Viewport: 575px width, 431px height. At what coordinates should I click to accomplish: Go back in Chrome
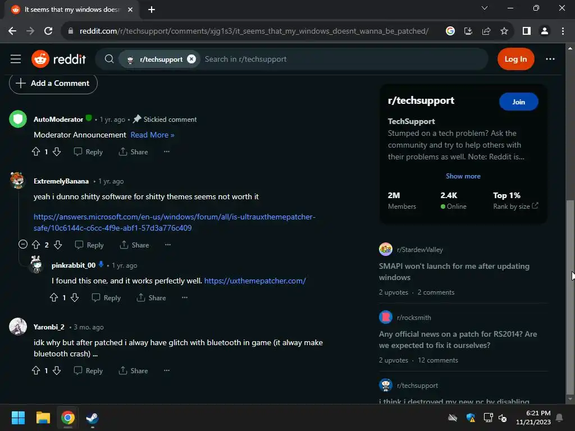click(12, 31)
